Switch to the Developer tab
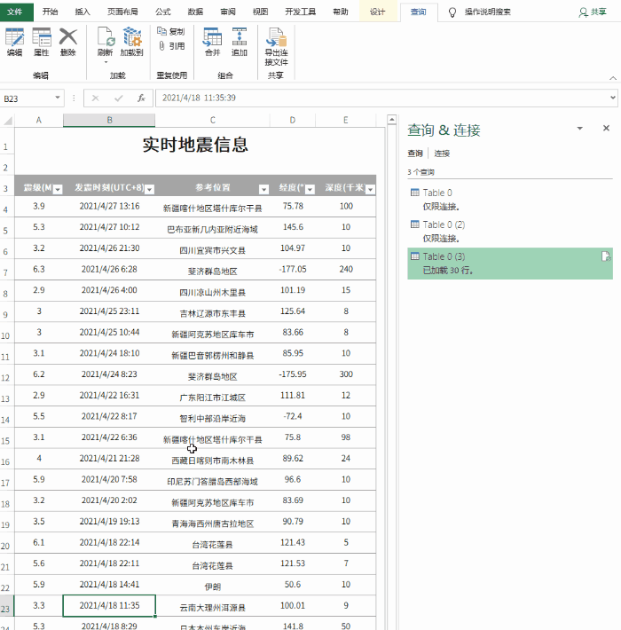Screen dimensions: 621x630 click(300, 12)
